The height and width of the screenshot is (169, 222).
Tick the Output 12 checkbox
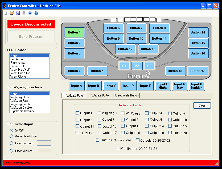pos(99,126)
